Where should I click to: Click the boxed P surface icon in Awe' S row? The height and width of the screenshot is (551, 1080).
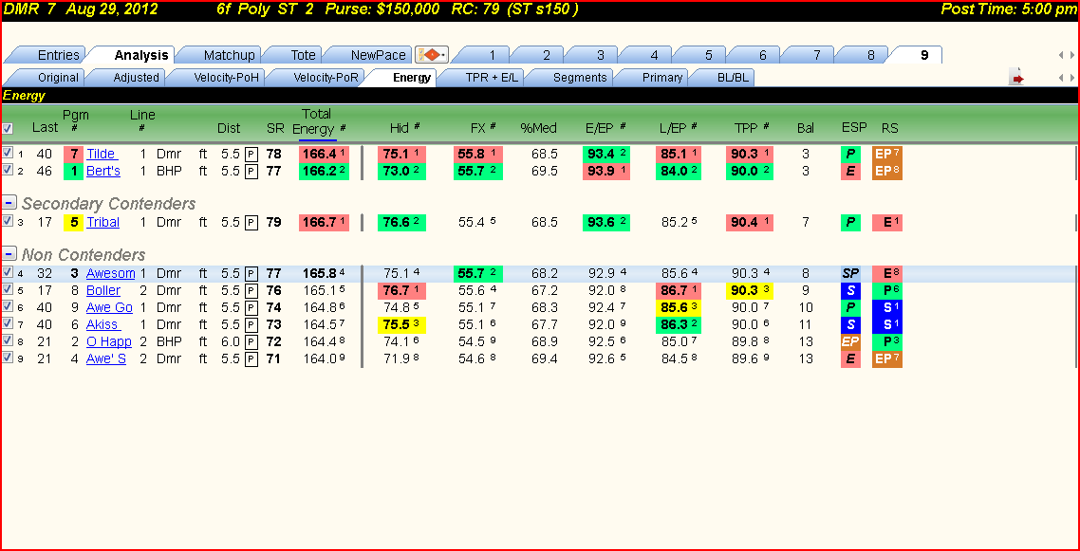[252, 358]
